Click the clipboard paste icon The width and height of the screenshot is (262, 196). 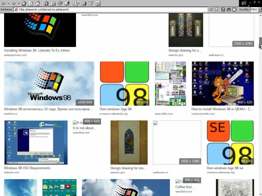click(x=234, y=9)
